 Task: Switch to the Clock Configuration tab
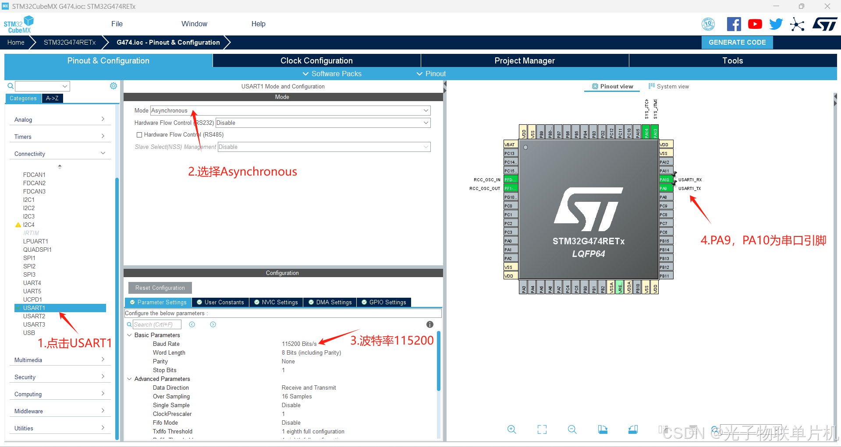click(316, 60)
